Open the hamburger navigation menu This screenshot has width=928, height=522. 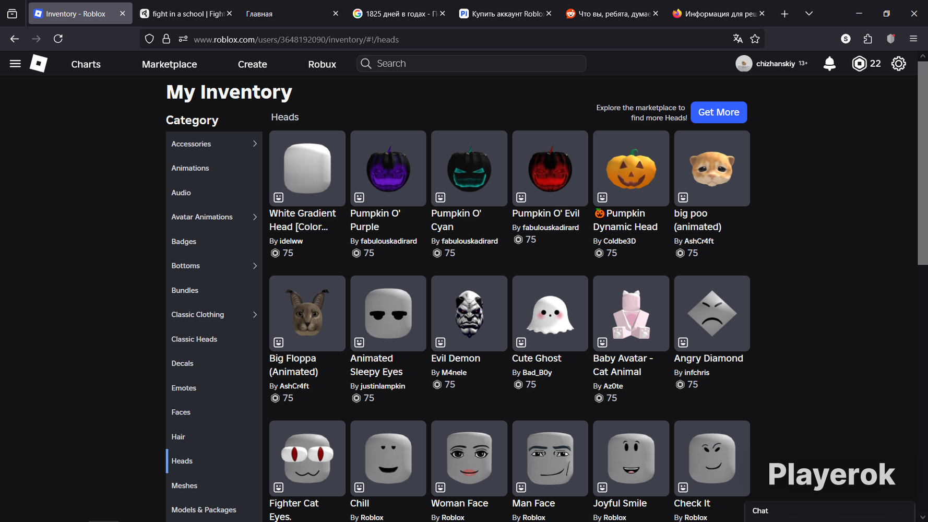(15, 64)
